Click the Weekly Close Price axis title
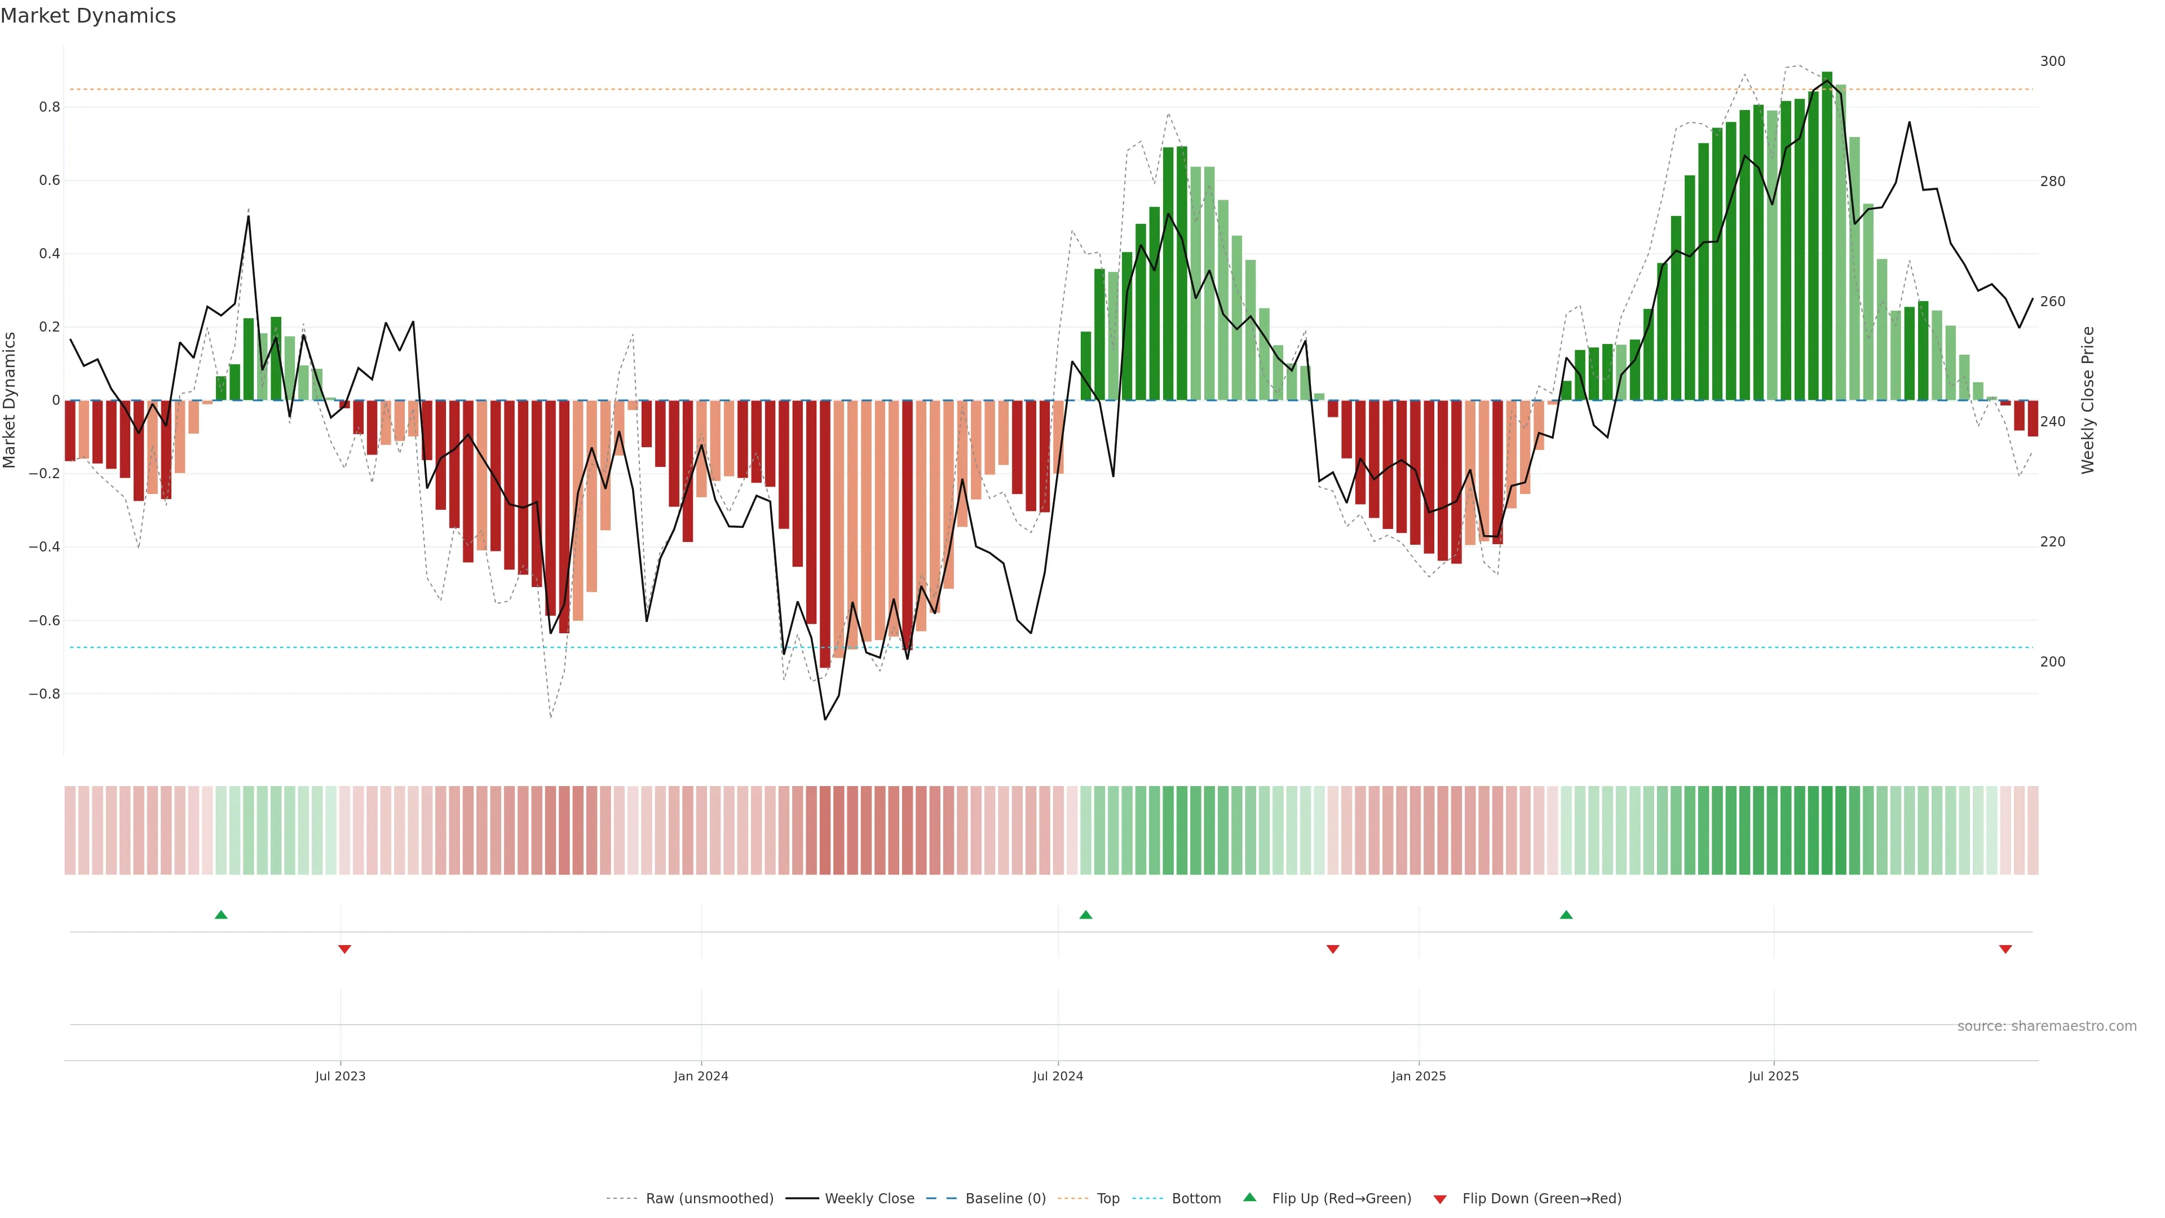The height and width of the screenshot is (1218, 2165). [2088, 400]
